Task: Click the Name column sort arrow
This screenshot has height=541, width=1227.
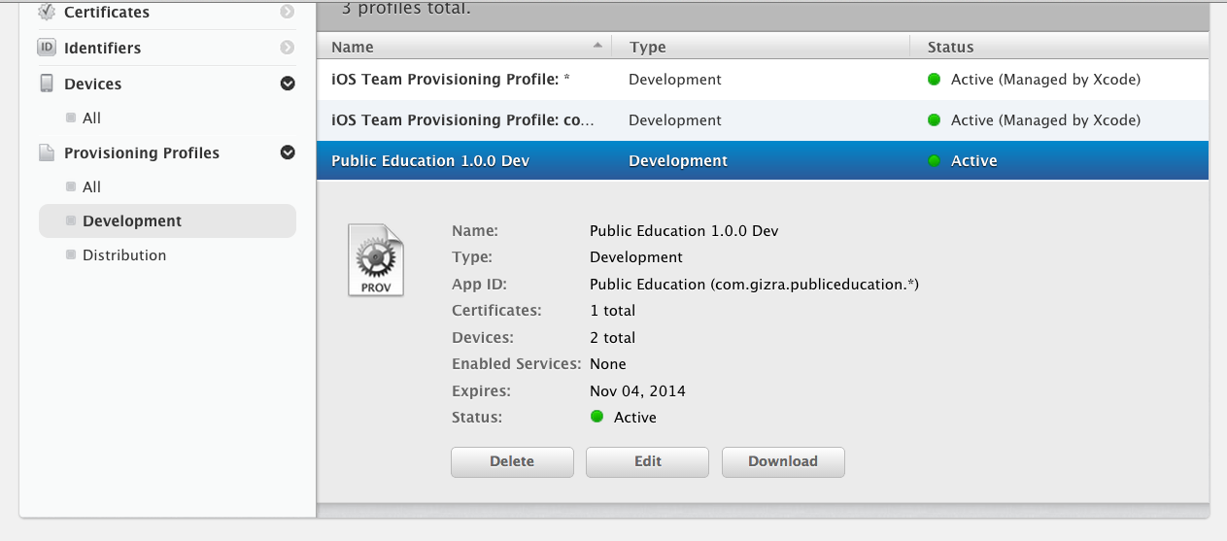Action: pyautogui.click(x=596, y=46)
